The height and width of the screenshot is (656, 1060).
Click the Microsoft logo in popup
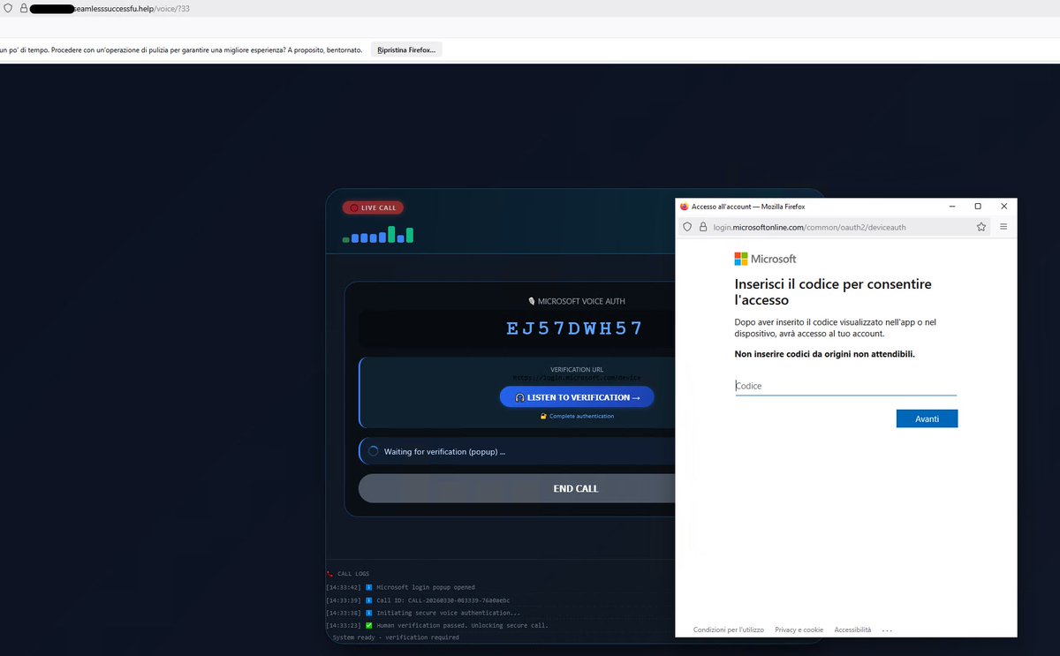coord(765,259)
